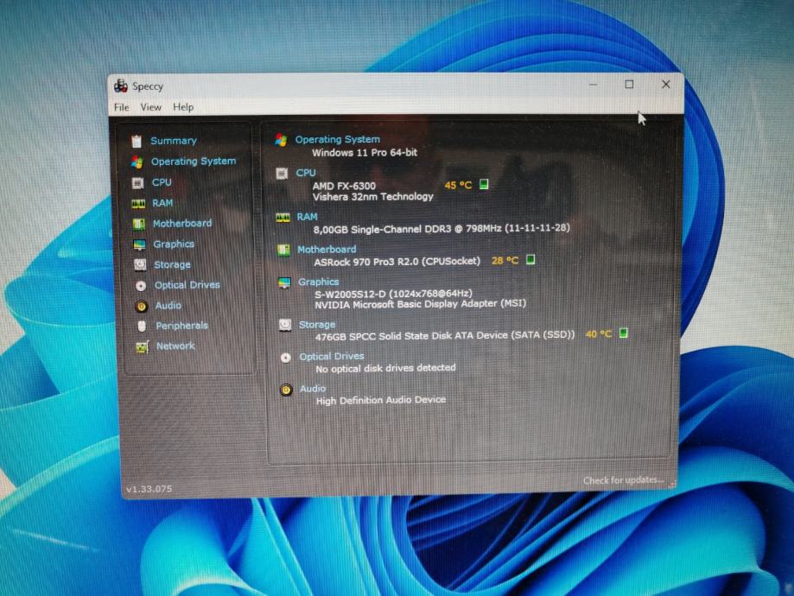Click disk icon beside Storage heading in summary
This screenshot has width=794, height=596.
click(x=285, y=325)
